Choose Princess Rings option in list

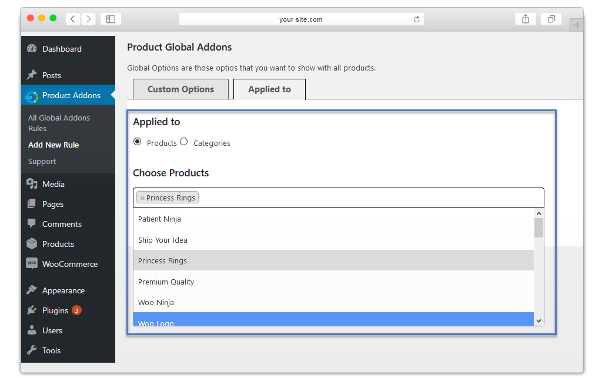tap(333, 260)
